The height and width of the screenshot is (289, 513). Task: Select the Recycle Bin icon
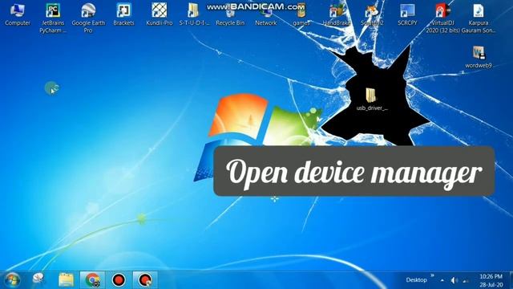[x=230, y=14]
